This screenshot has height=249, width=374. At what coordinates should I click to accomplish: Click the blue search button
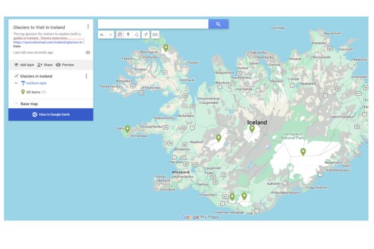(x=218, y=24)
